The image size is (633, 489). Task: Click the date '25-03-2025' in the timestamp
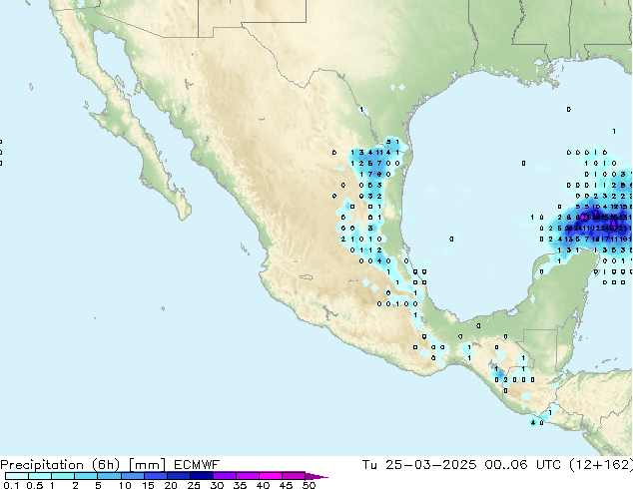(x=430, y=465)
